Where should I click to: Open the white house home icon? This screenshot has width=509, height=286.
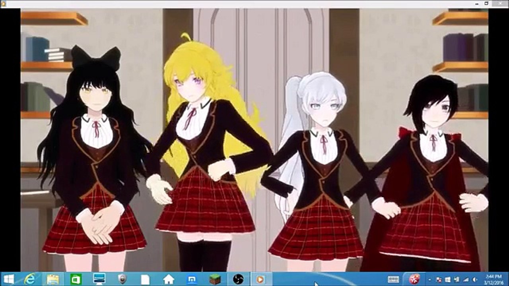click(x=169, y=279)
